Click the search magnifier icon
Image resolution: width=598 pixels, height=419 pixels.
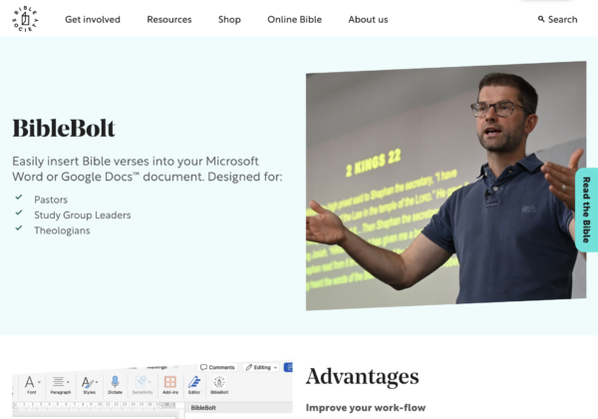coord(541,19)
